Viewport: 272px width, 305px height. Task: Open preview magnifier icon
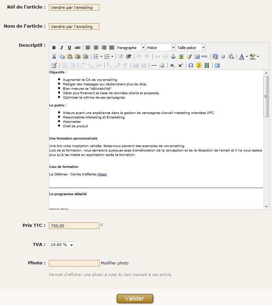click(231, 56)
